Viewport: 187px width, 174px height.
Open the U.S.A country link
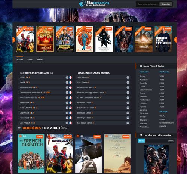click(162, 116)
